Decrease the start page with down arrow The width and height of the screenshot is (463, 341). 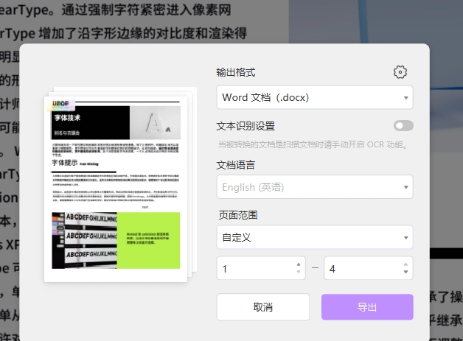[299, 272]
